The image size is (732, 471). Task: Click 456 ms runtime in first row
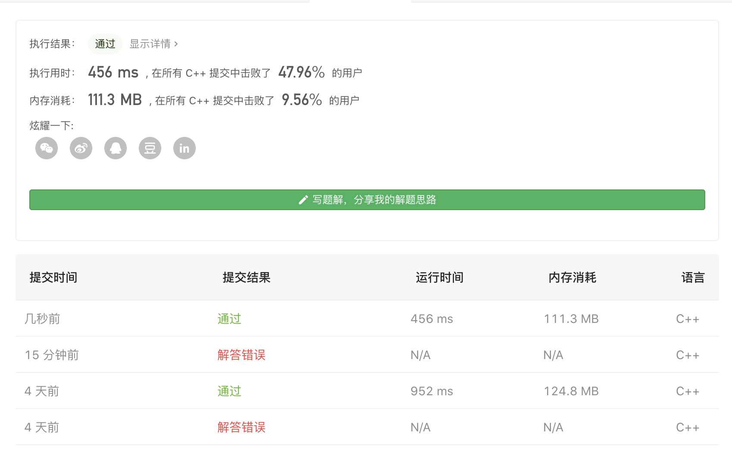pyautogui.click(x=432, y=319)
